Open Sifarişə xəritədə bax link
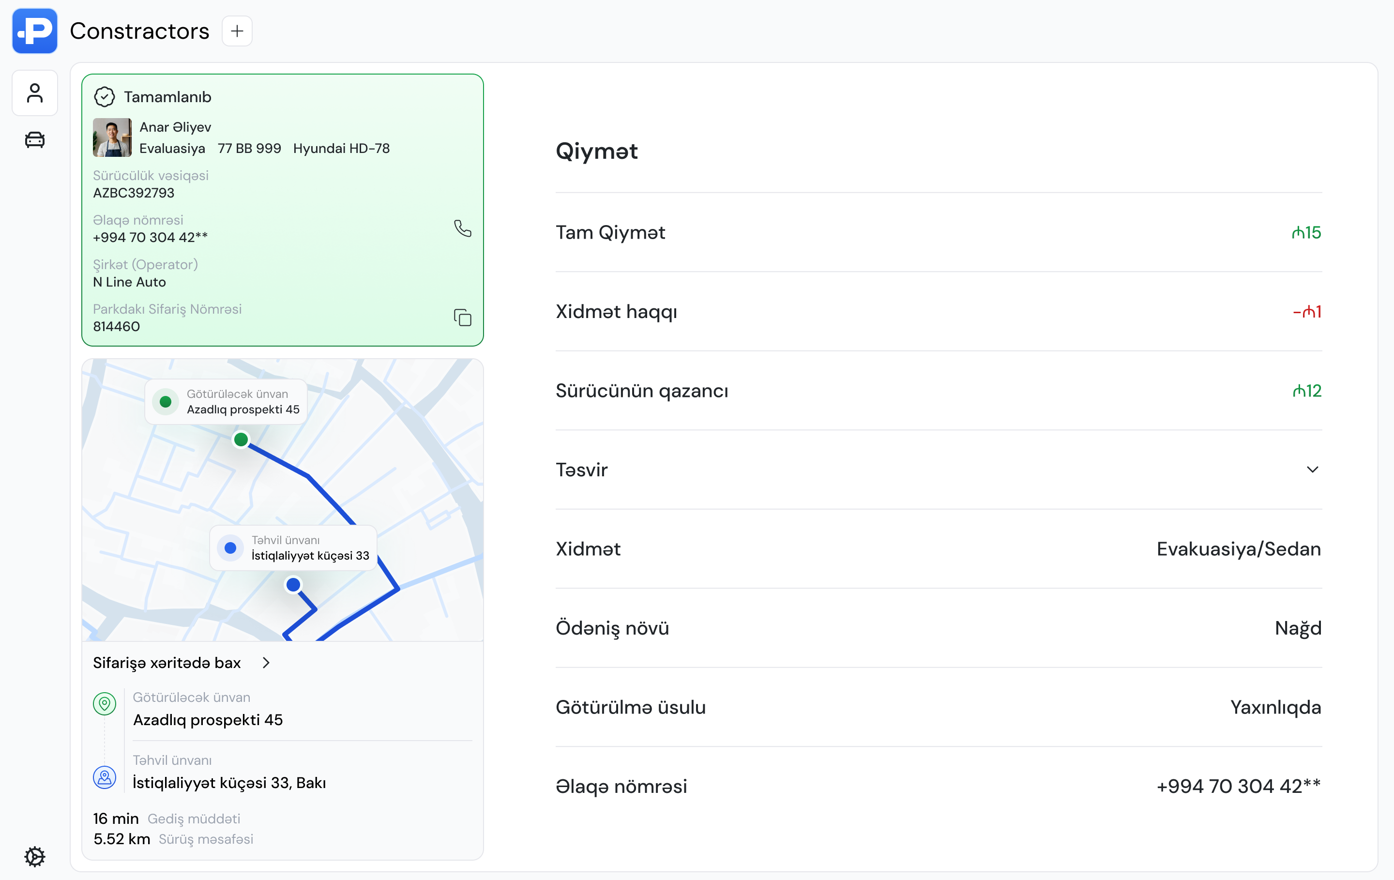1394x880 pixels. 167,662
